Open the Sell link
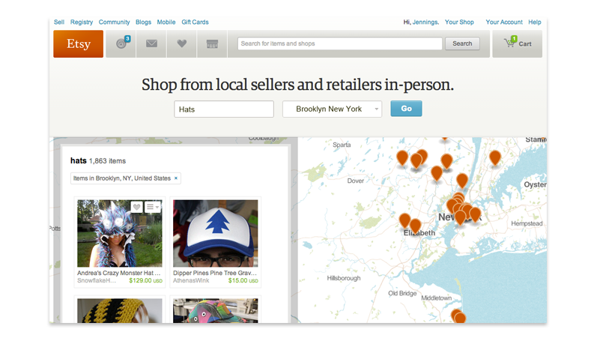 pos(59,22)
